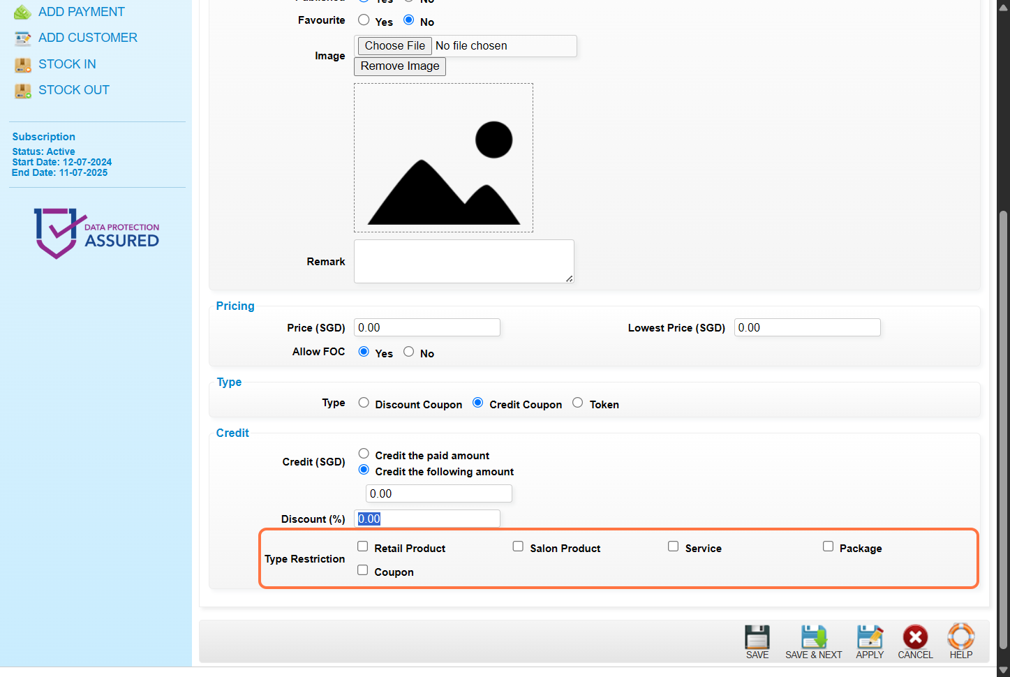Screen dimensions: 1010x677
Task: Open Stock Out sidebar link
Action: [x=73, y=90]
